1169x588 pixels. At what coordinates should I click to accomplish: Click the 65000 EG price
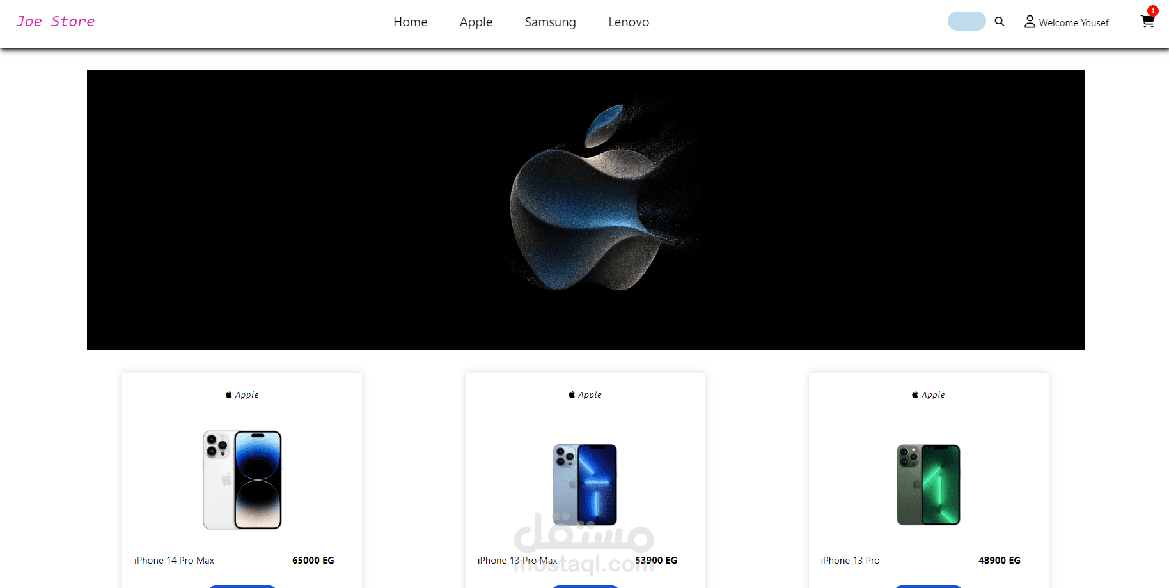tap(313, 561)
